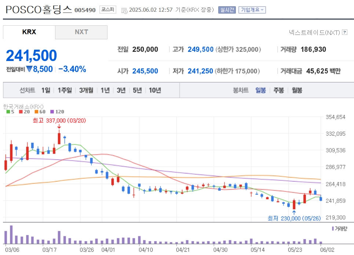Select the KRX tab
Screen dimensions: 354x255
point(29,32)
